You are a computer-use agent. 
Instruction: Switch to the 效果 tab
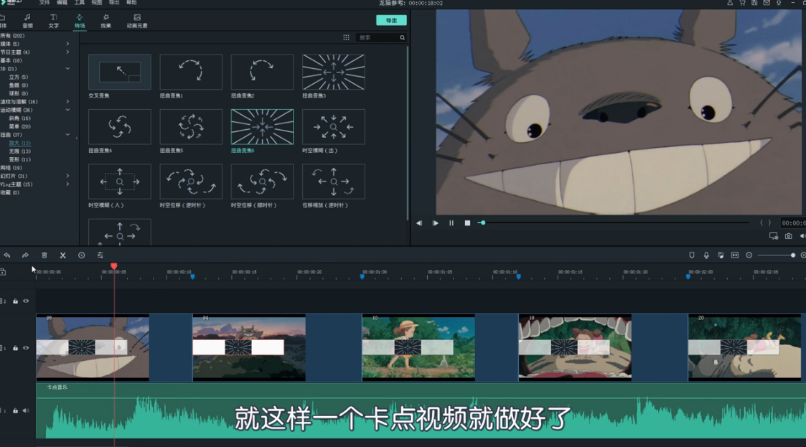pyautogui.click(x=106, y=21)
